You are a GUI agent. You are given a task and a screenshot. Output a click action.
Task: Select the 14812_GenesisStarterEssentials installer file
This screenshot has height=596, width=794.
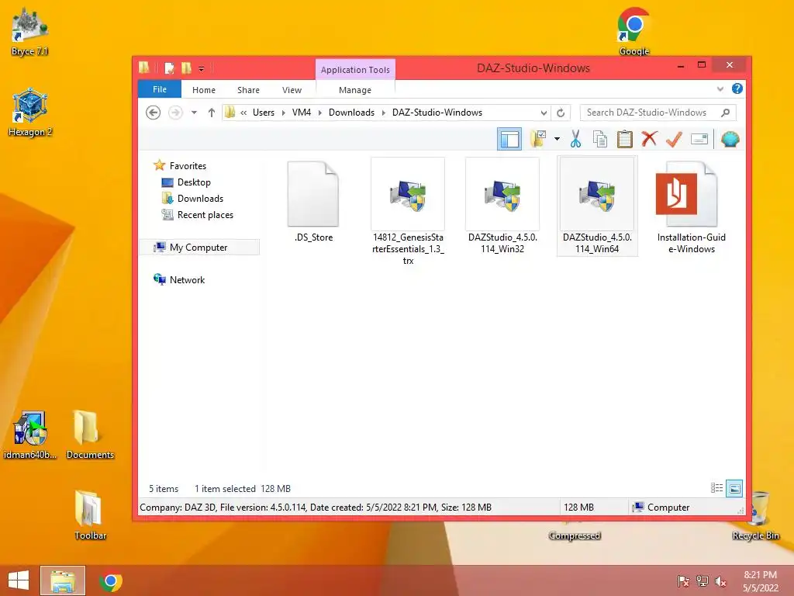tap(408, 212)
